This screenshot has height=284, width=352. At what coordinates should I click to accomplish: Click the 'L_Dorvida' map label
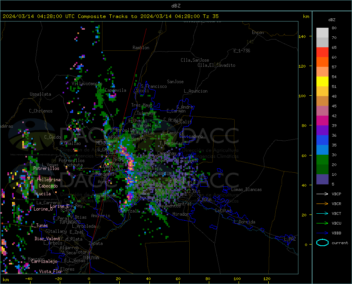(244, 222)
